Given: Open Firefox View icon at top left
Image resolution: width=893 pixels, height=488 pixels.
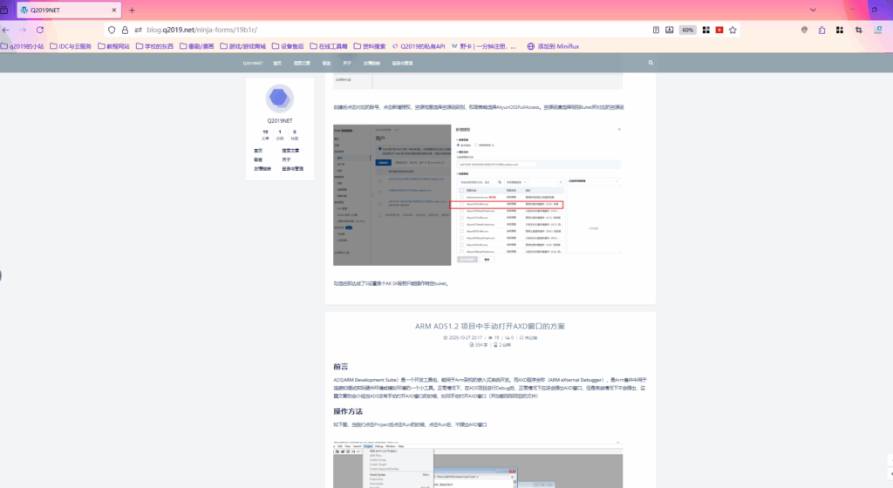Looking at the screenshot, I should [x=4, y=10].
